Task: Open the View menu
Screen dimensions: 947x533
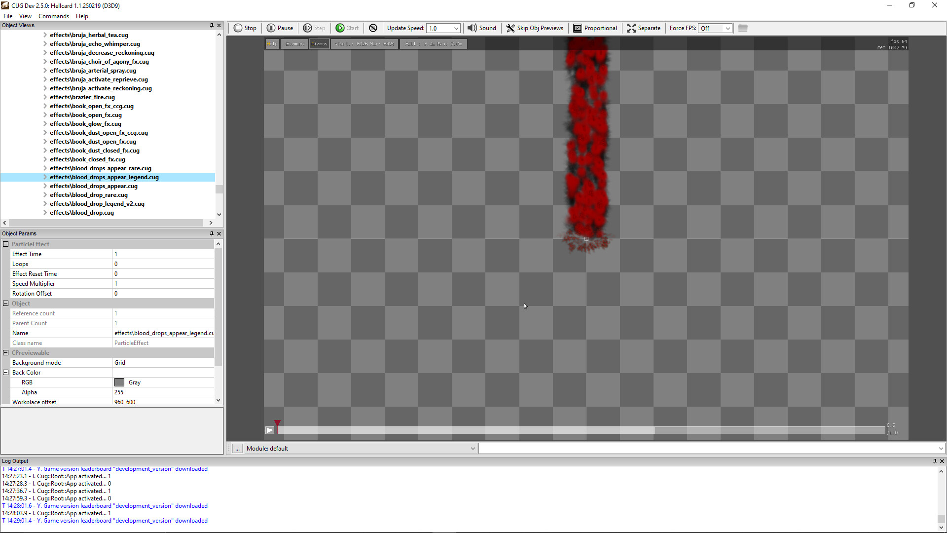Action: (x=25, y=16)
